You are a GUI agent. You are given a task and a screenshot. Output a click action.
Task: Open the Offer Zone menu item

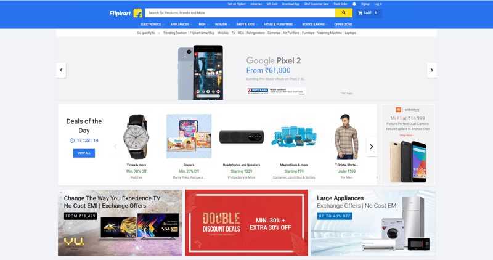tap(343, 25)
